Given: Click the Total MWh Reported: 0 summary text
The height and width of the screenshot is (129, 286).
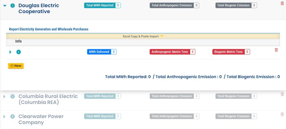Looking at the screenshot, I should (128, 77).
